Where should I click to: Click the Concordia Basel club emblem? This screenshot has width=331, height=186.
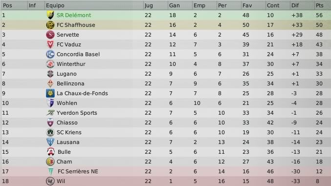pyautogui.click(x=50, y=54)
